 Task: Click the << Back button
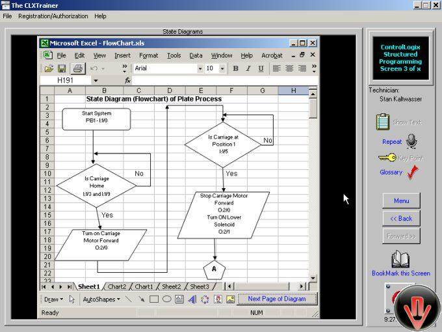pyautogui.click(x=401, y=218)
